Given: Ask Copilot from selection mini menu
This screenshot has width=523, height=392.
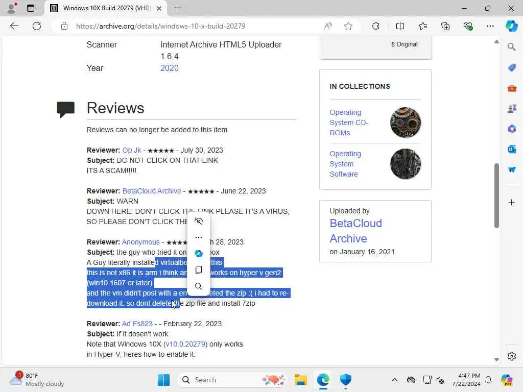Looking at the screenshot, I should click(x=199, y=254).
